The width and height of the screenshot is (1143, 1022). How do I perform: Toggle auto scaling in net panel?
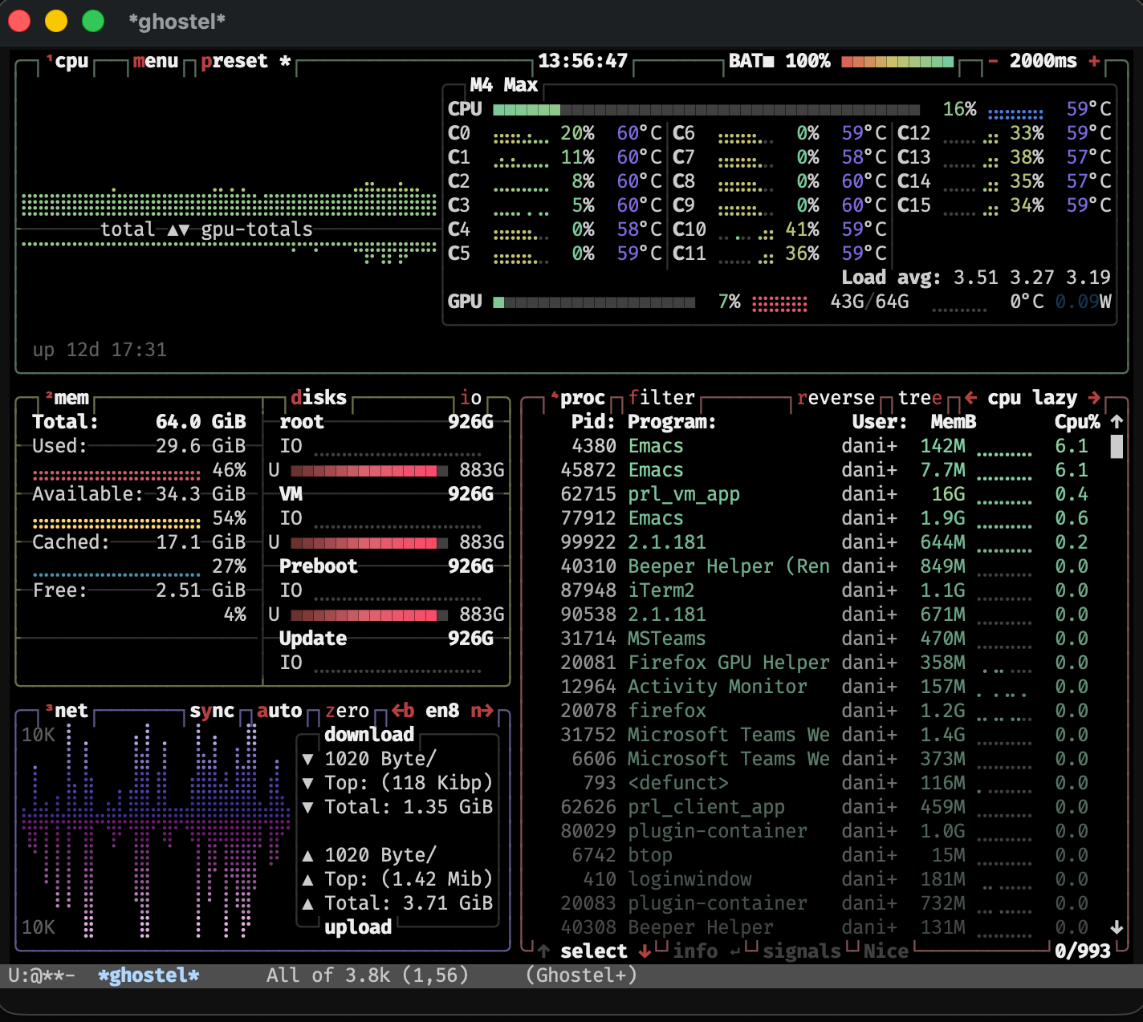point(279,711)
